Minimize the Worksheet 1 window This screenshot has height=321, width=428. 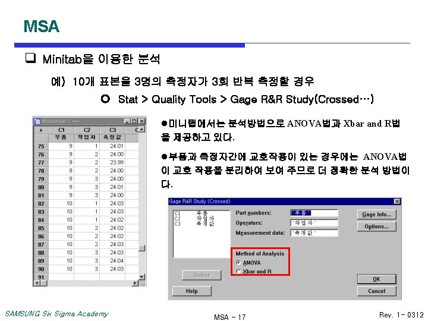point(127,121)
